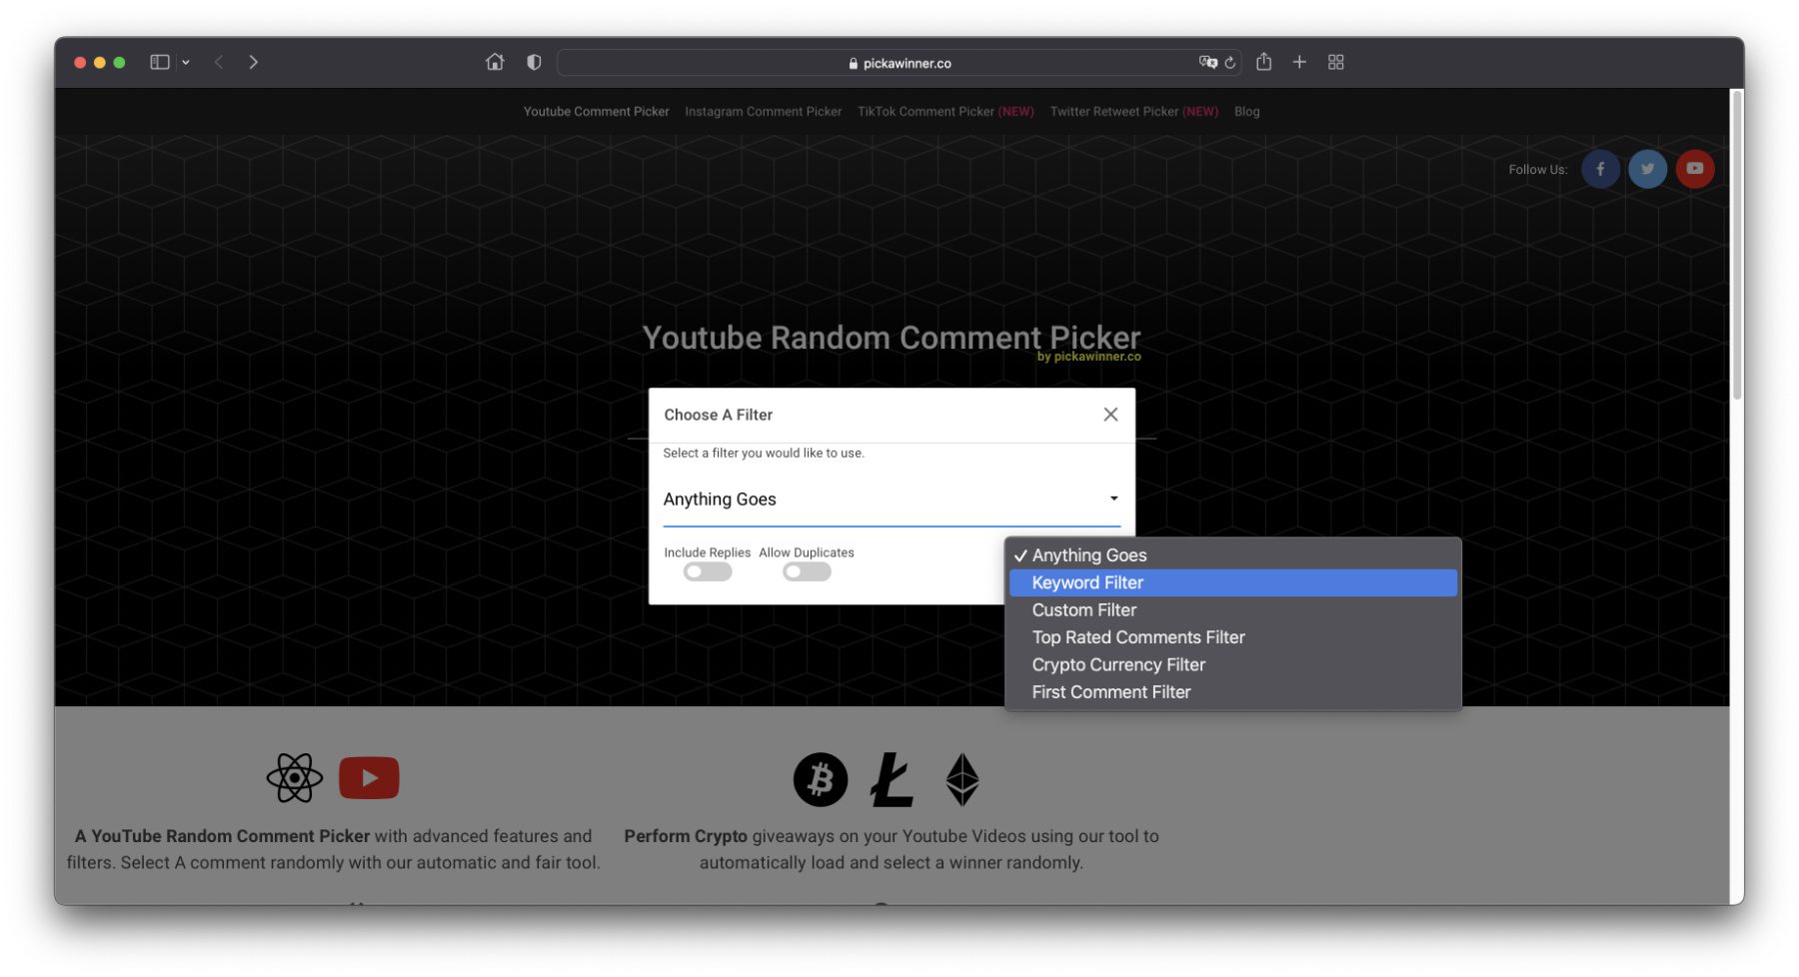Enable the Allow Duplicates switch

pyautogui.click(x=807, y=572)
